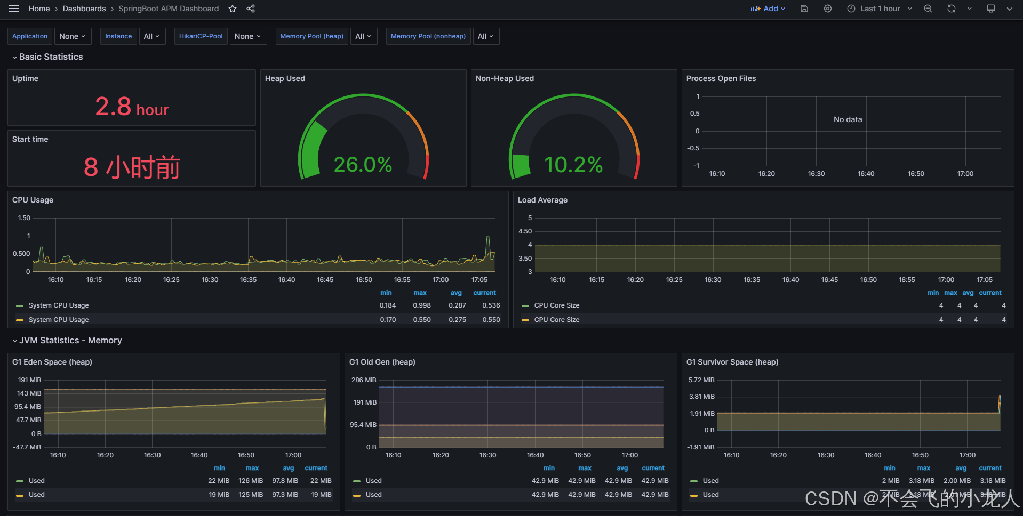Image resolution: width=1023 pixels, height=516 pixels.
Task: Toggle green CPU Core Size legend series
Action: point(557,305)
